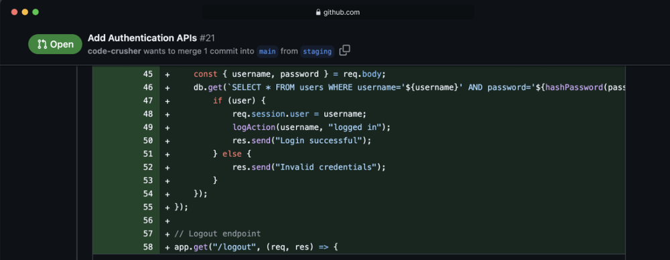
Task: Click the SELECT * FROM users query line
Action: [409, 88]
